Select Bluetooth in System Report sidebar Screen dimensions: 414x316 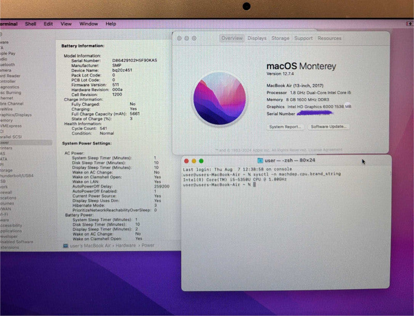coord(7,65)
